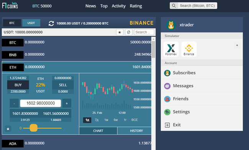This screenshot has height=150, width=249.
Task: Toggle the favorites star filter
Action: point(120,32)
